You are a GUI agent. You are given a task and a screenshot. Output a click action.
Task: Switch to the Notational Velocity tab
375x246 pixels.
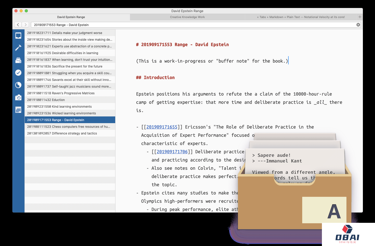coord(301,17)
